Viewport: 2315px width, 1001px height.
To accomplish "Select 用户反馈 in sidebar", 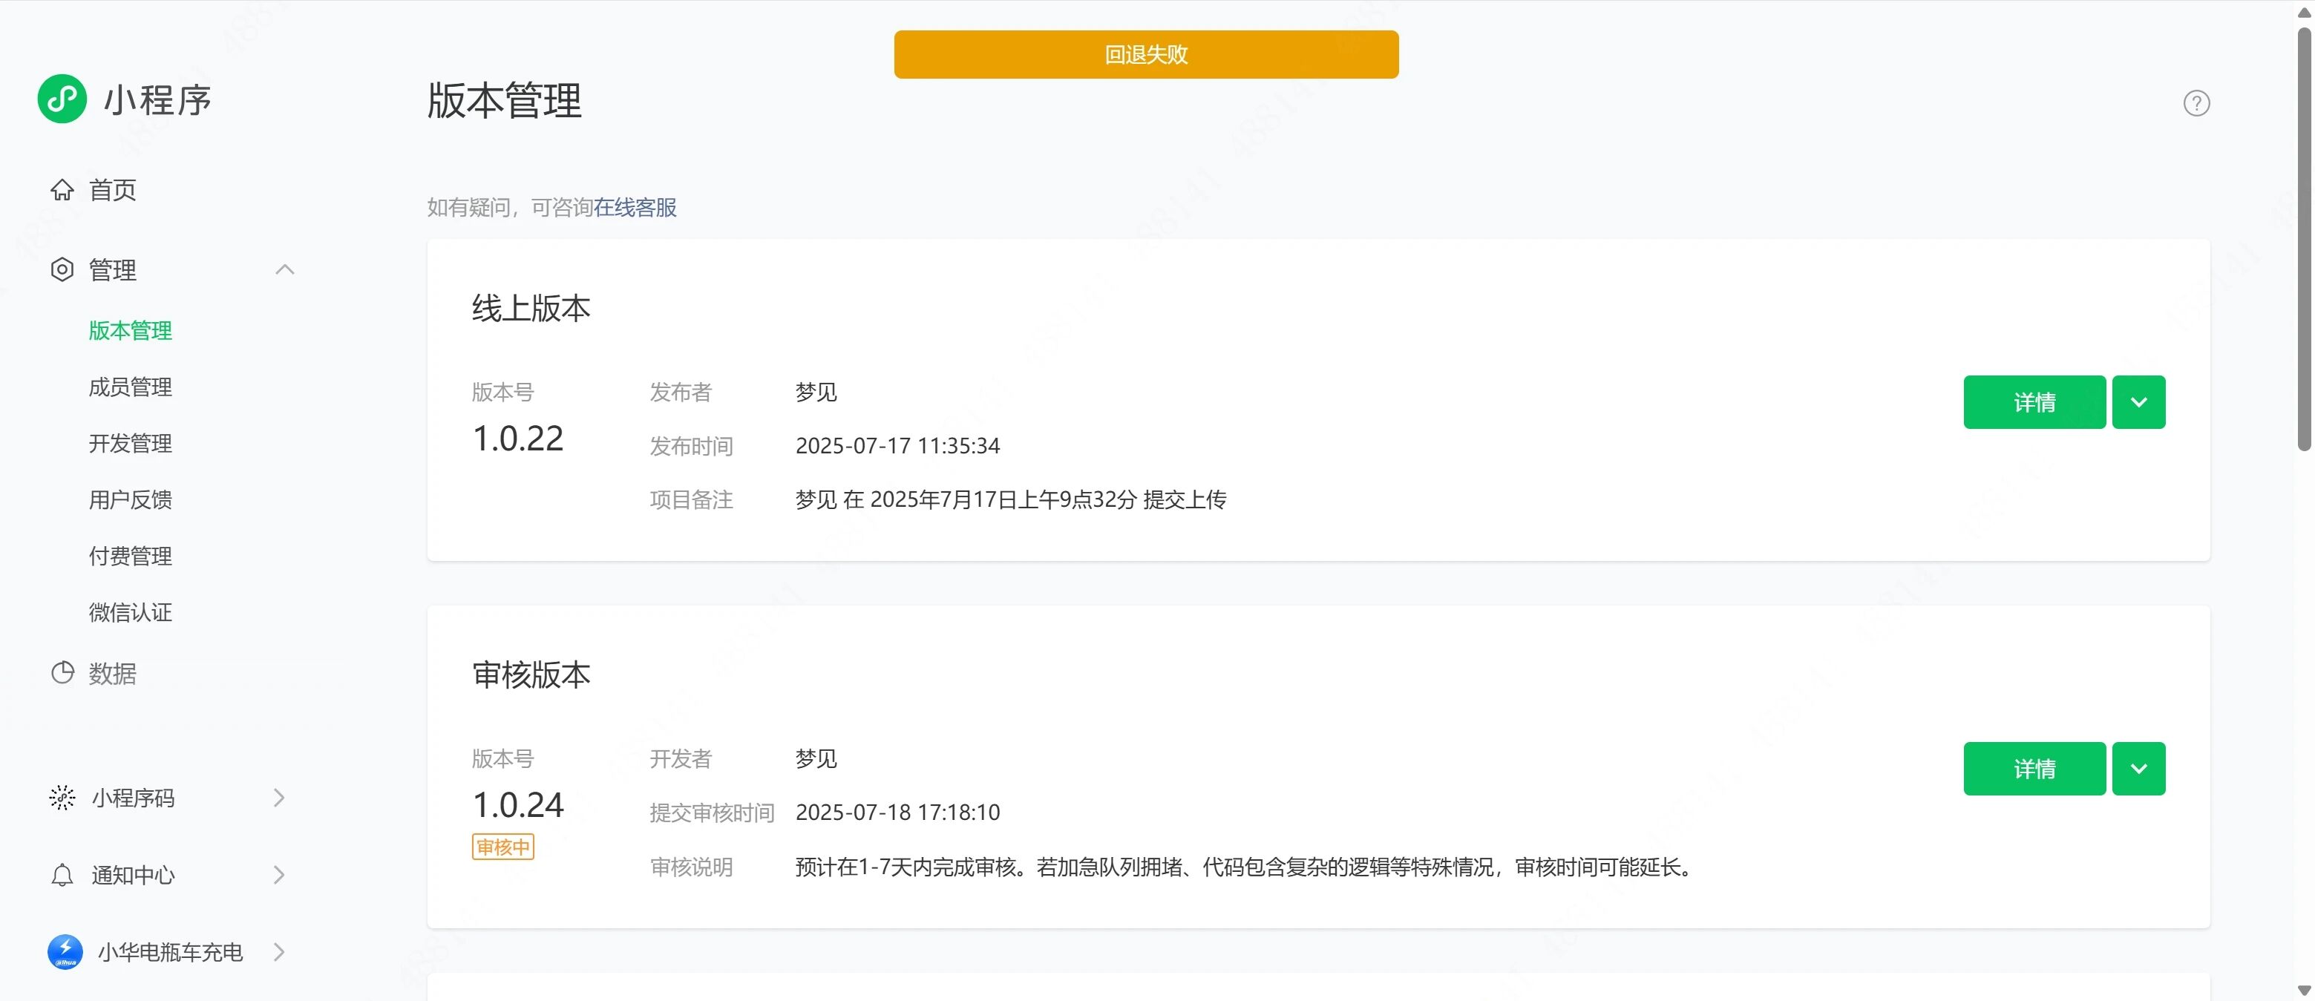I will [131, 499].
